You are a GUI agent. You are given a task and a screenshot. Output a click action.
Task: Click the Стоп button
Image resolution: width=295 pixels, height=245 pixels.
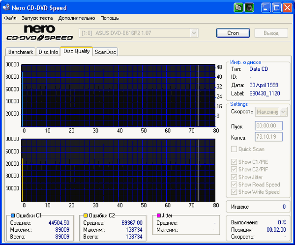233,33
